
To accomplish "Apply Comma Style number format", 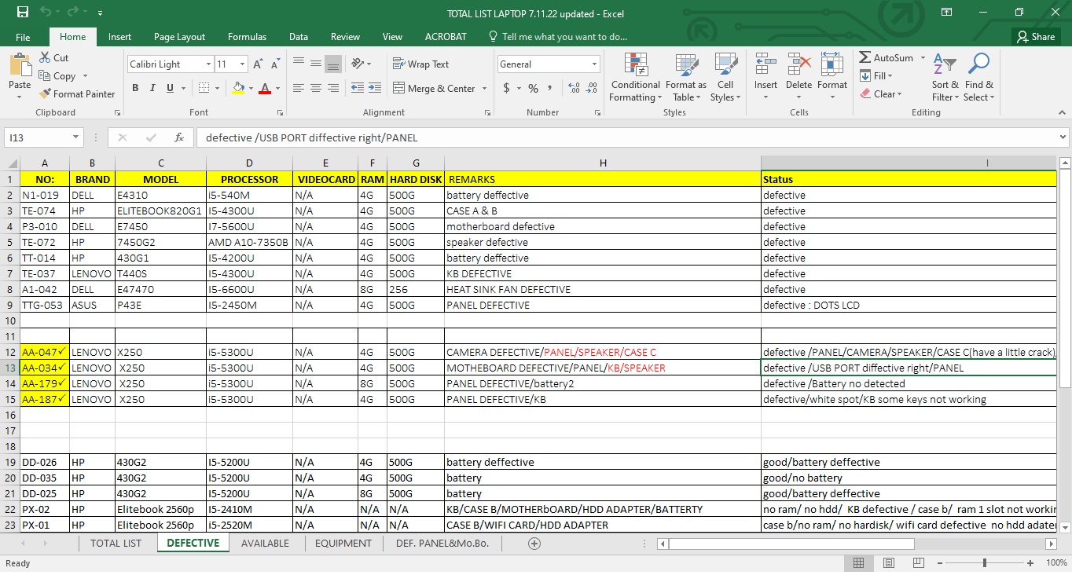I will pos(551,88).
